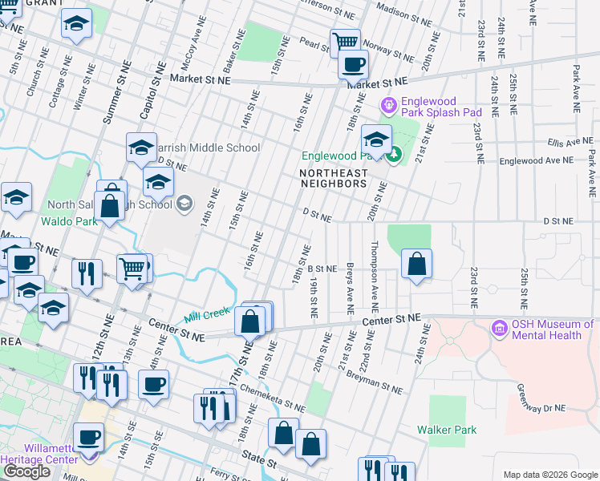Viewport: 600px width, 481px height.
Task: Click the coffee cup marker near 14th St NE
Action: 153,386
